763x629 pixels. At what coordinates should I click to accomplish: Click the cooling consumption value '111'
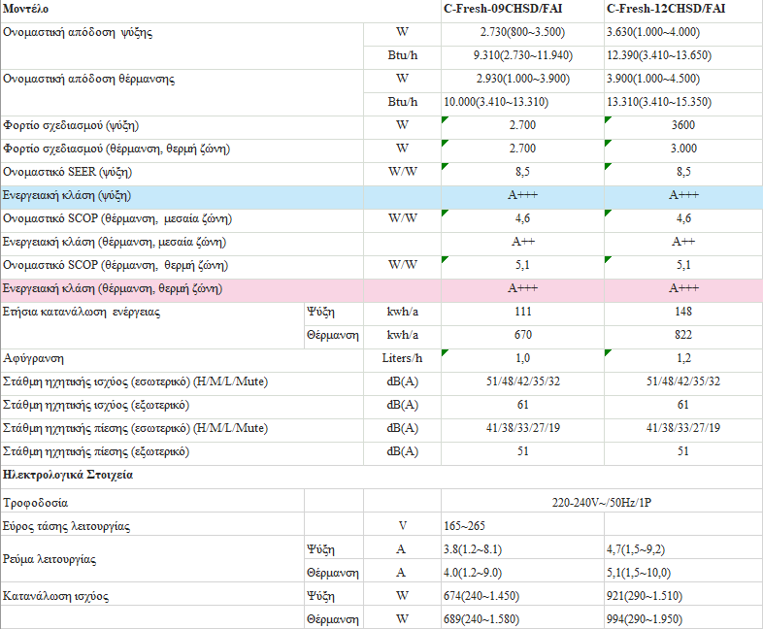pyautogui.click(x=522, y=312)
